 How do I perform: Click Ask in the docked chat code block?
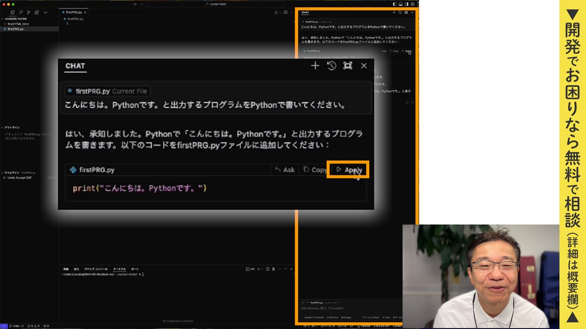coord(383,51)
